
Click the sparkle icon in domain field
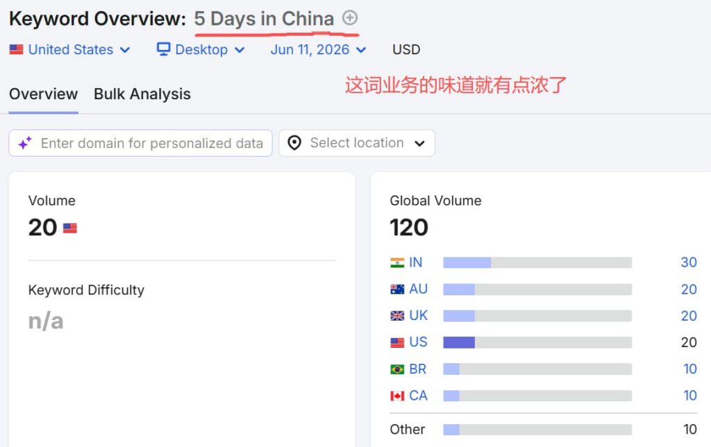click(25, 143)
